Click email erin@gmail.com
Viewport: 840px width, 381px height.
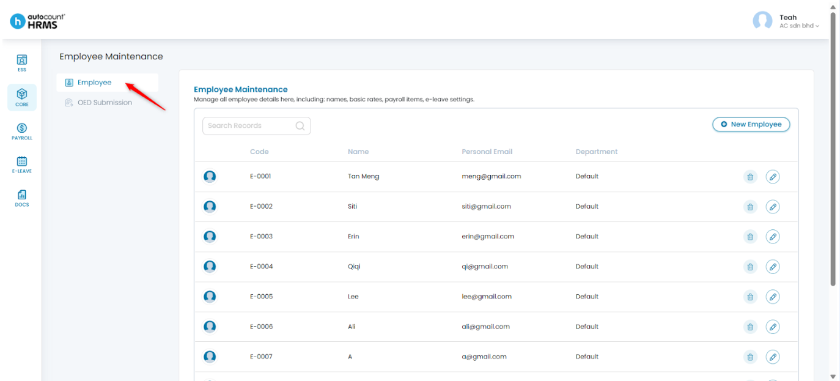click(488, 236)
